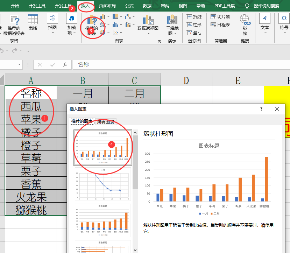The height and width of the screenshot is (253, 290).
Task: Select column D header
Action: [186, 80]
